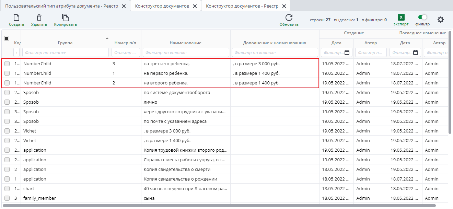
Task: Check the checkbox next to Sposob лично row
Action: (8, 102)
